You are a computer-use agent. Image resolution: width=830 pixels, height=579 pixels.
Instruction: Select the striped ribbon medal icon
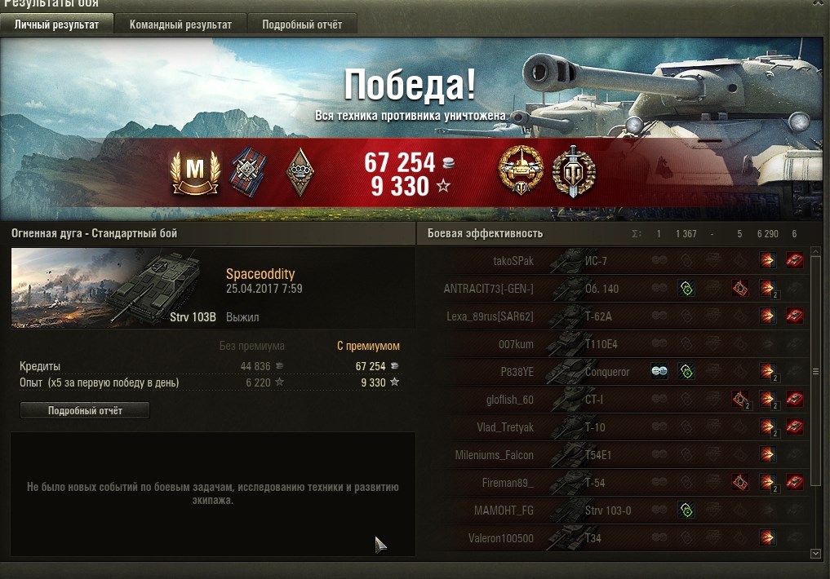pyautogui.click(x=248, y=172)
